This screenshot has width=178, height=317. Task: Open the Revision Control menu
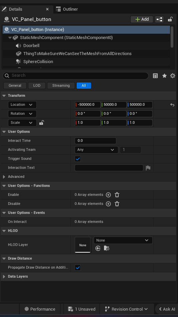pos(126,309)
